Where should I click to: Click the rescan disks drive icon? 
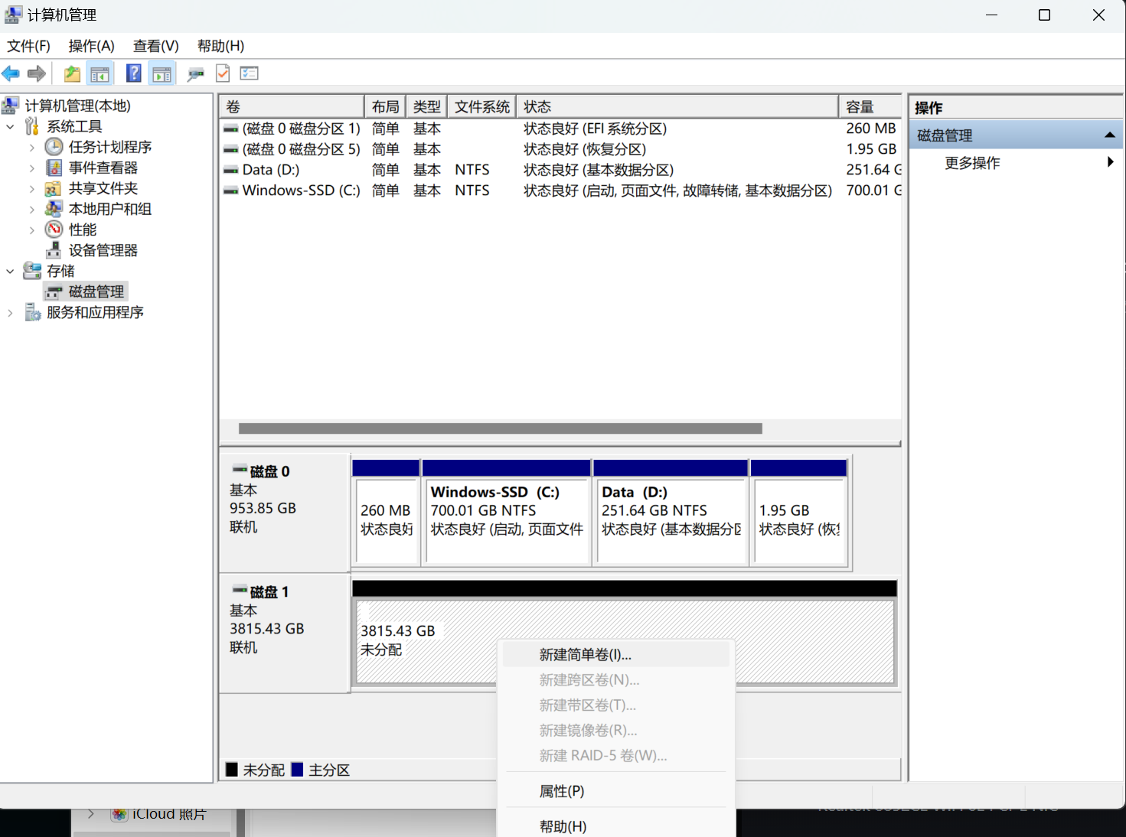(195, 73)
